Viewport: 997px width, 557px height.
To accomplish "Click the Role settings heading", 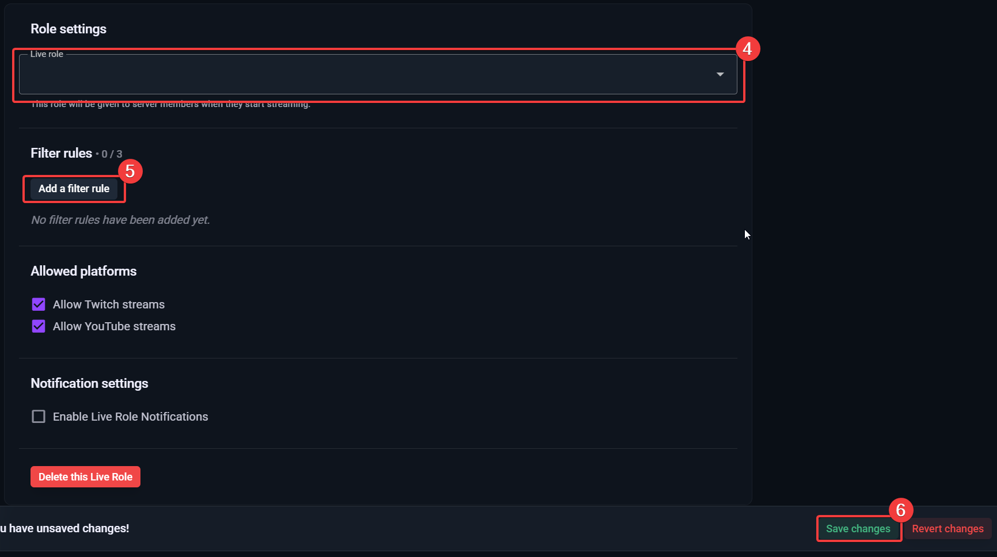I will tap(68, 28).
